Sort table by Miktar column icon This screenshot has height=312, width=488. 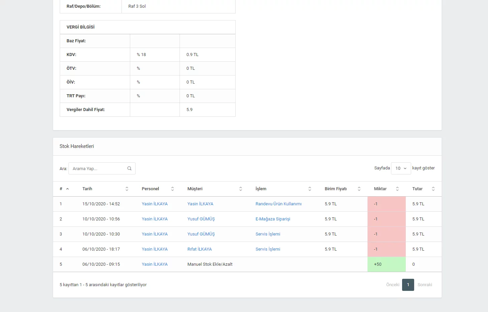pos(397,189)
